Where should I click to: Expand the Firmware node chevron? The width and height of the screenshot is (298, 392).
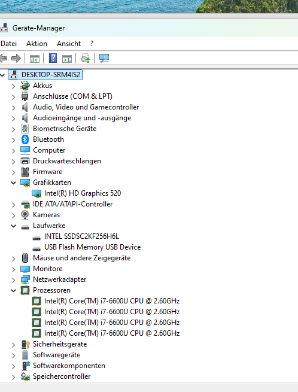(14, 172)
